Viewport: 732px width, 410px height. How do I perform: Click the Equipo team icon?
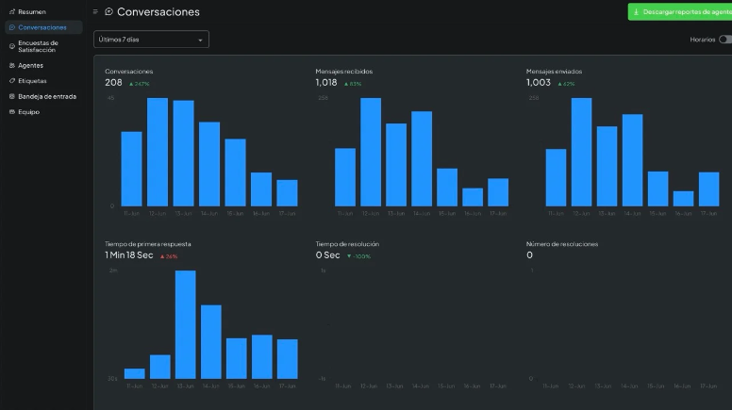tap(11, 112)
